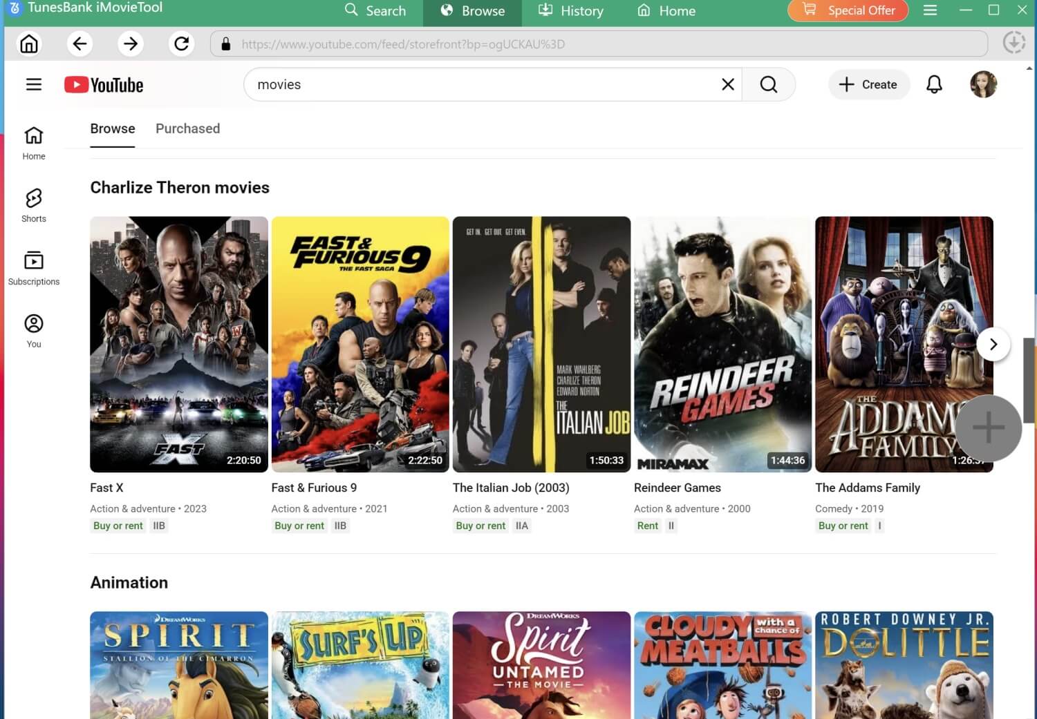The image size is (1037, 719).
Task: Open The Addams Family poster
Action: click(904, 344)
